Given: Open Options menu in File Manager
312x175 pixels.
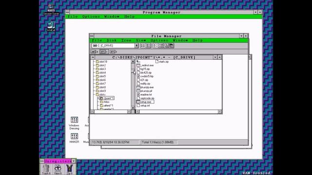Looking at the screenshot, I should click(x=159, y=40).
